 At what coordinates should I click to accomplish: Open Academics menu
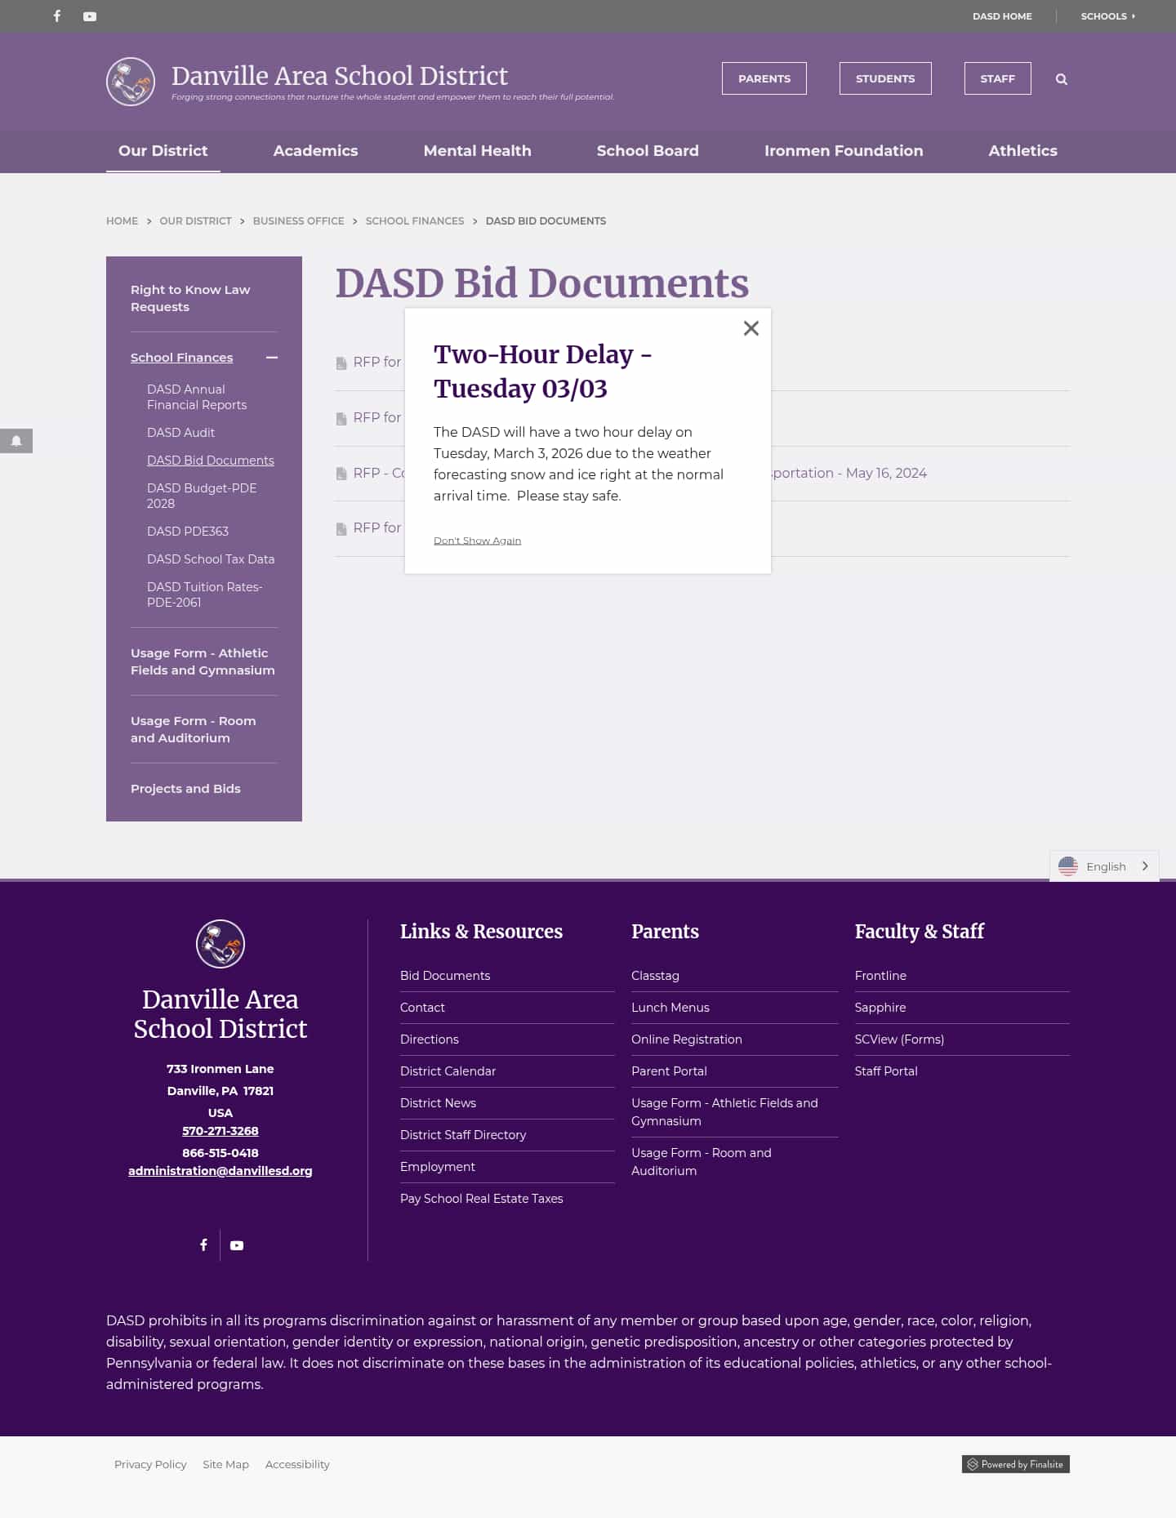(315, 151)
